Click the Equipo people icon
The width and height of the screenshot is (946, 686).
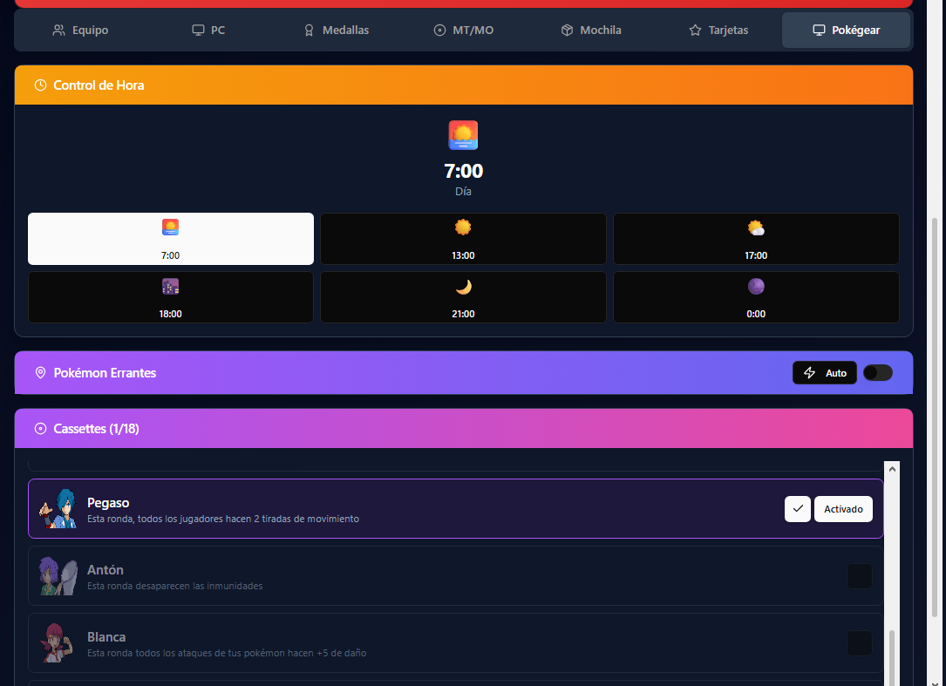(58, 31)
